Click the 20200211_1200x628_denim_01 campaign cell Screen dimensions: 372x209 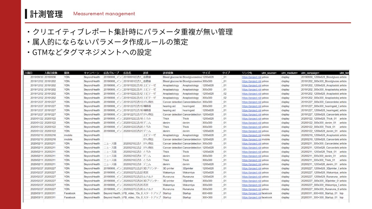coord(319,164)
